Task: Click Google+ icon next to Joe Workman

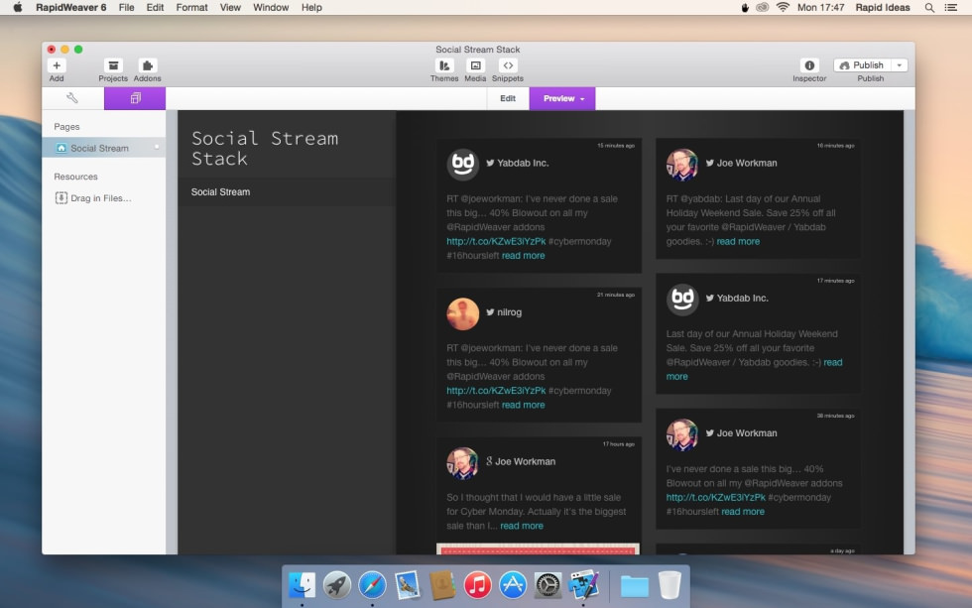Action: 489,460
